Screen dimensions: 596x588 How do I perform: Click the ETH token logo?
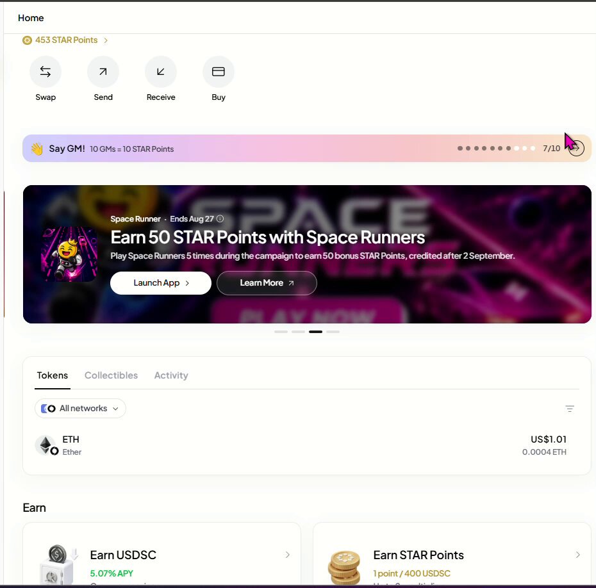tap(46, 445)
